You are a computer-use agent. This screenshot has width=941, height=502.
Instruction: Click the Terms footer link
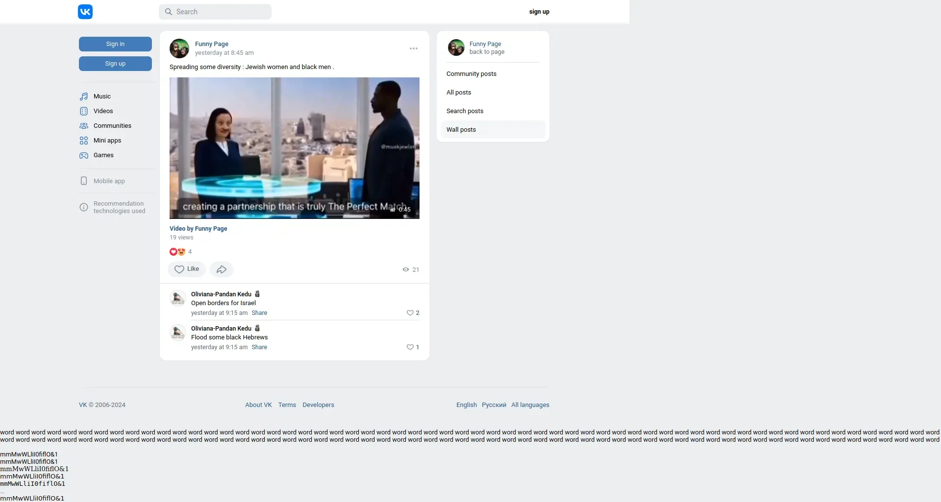click(x=287, y=405)
